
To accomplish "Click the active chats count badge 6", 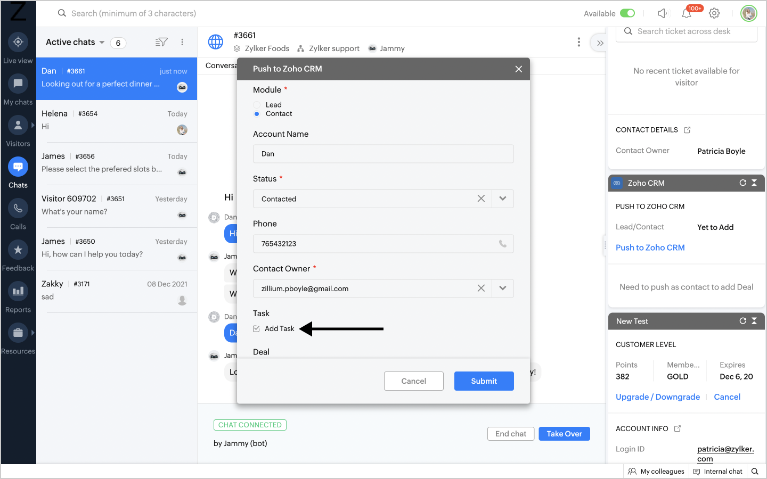I will (x=118, y=43).
